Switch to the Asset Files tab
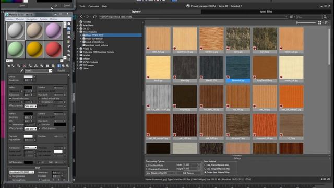The height and width of the screenshot is (188, 334). (266, 11)
